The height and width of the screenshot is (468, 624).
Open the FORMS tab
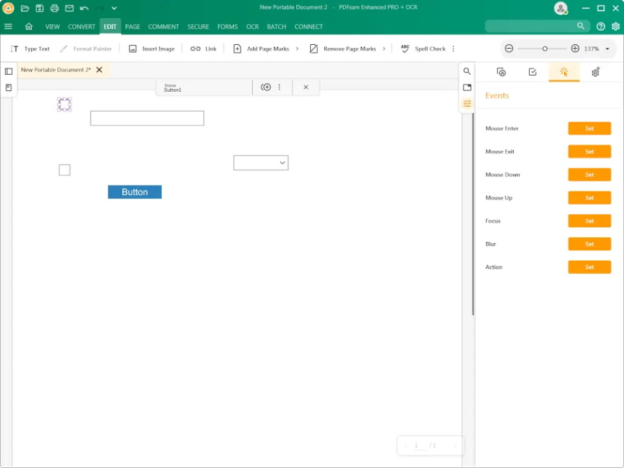click(x=227, y=27)
